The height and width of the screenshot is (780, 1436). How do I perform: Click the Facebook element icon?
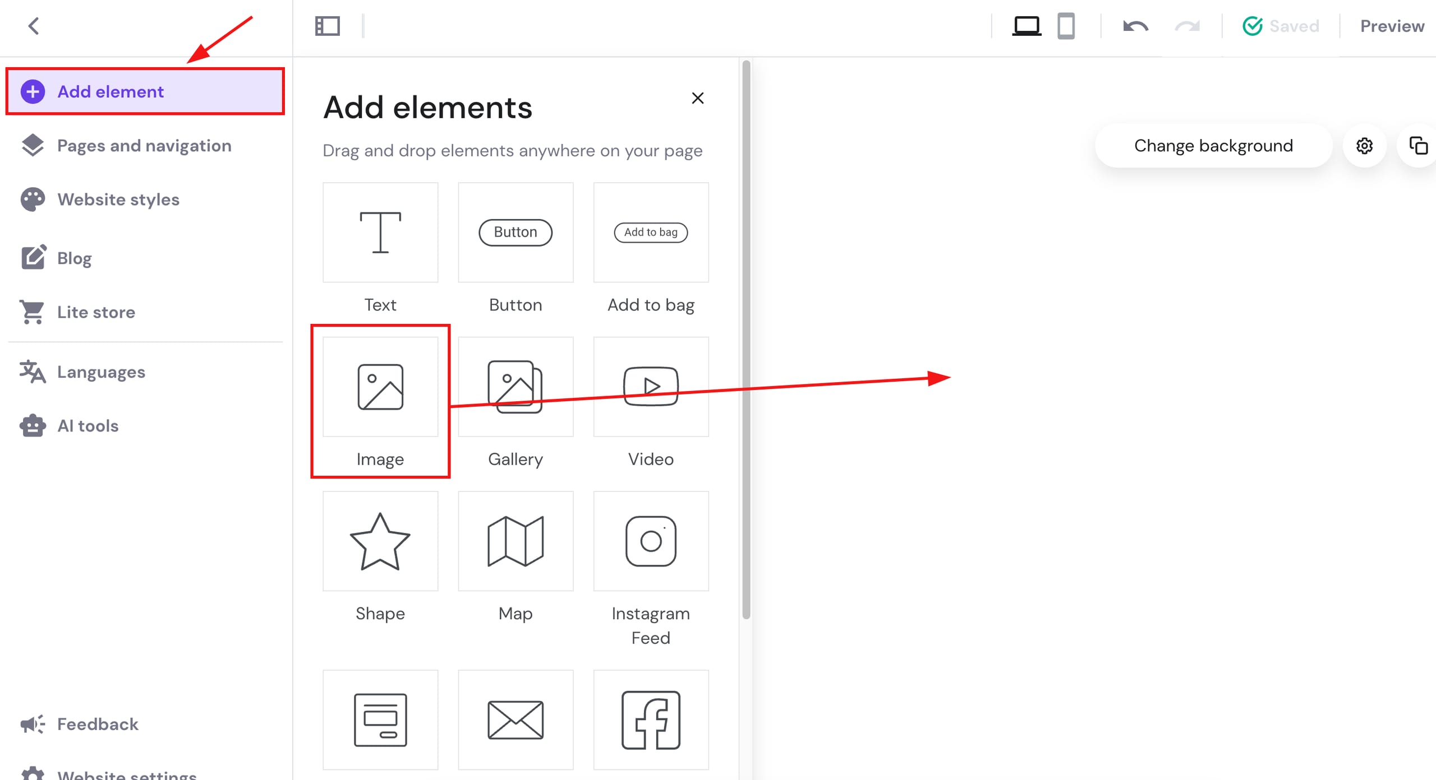point(651,719)
